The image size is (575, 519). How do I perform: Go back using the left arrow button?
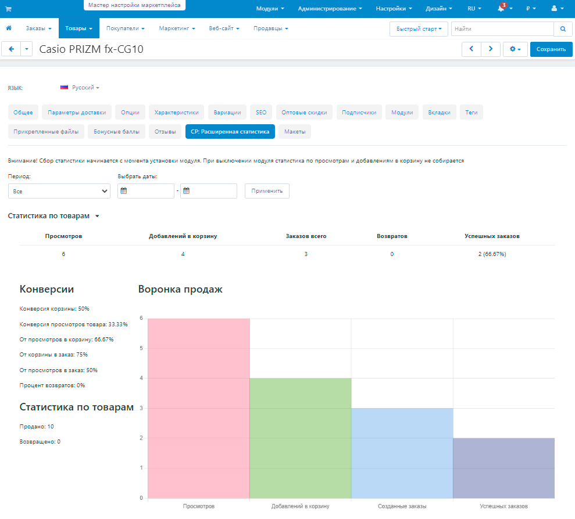(12, 49)
